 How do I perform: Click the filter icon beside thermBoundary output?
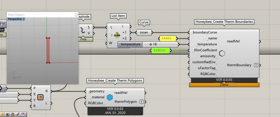[256, 65]
